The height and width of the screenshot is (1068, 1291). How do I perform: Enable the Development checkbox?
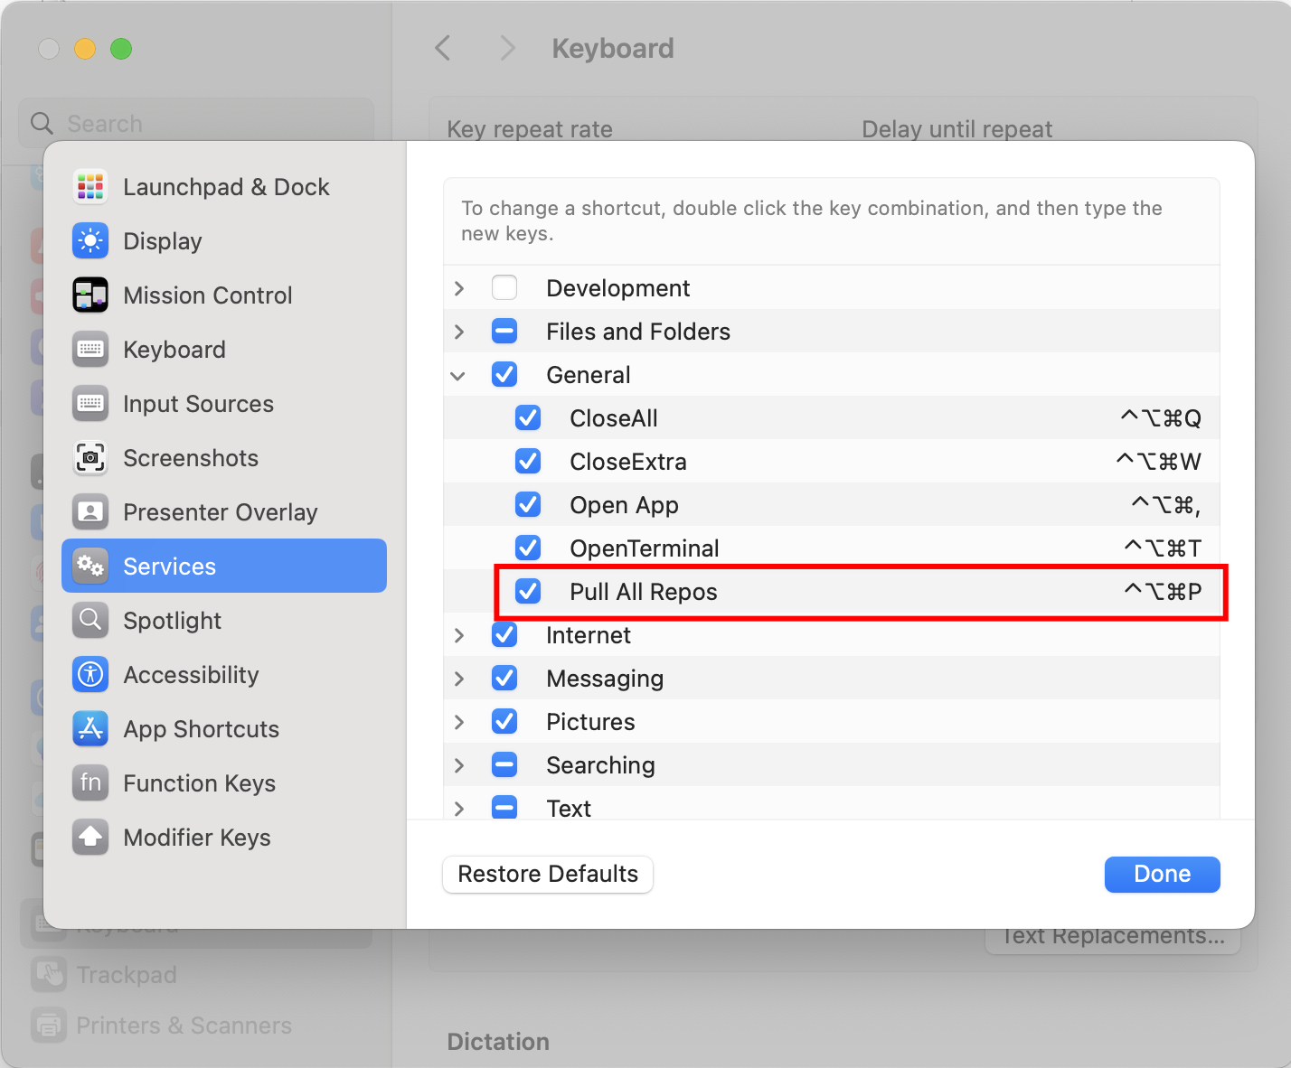click(504, 288)
